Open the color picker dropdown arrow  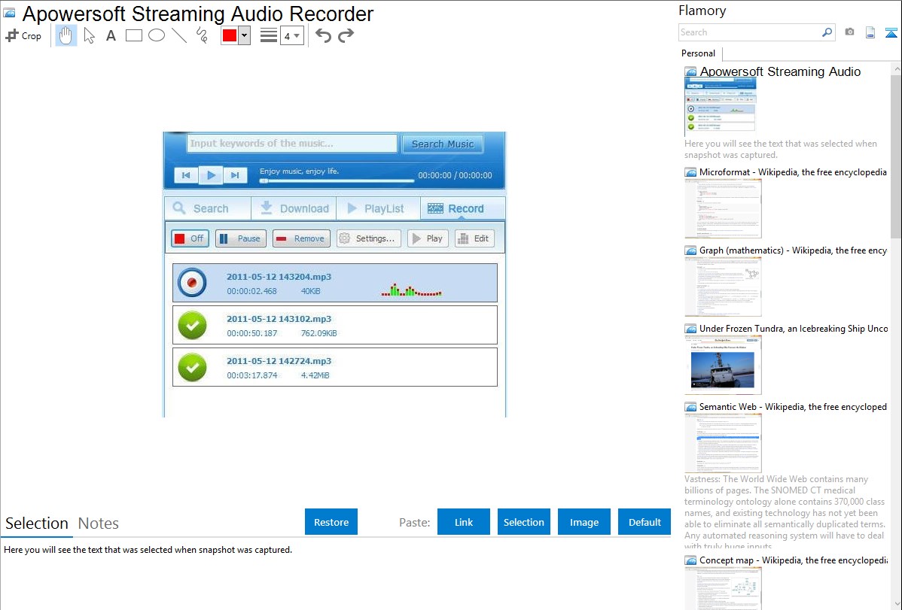tap(245, 35)
